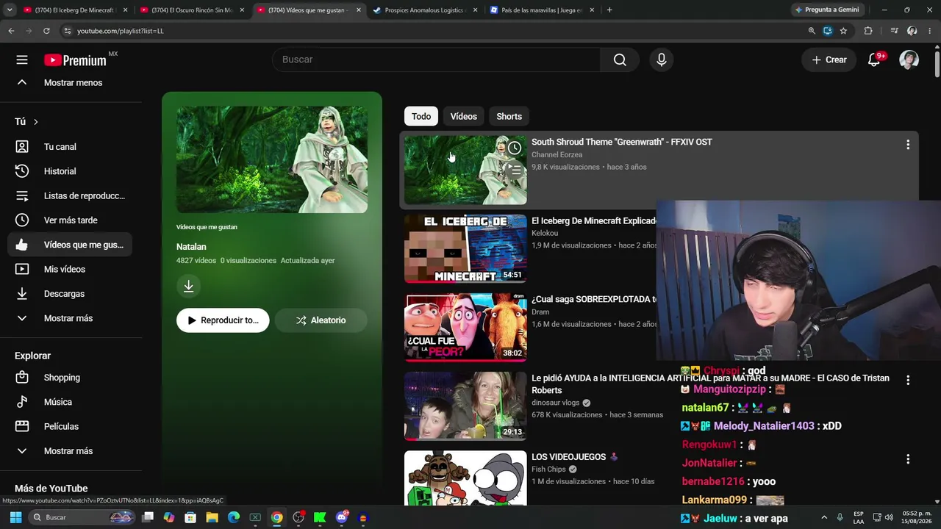
Task: Open YouTube notifications bell
Action: click(x=874, y=60)
